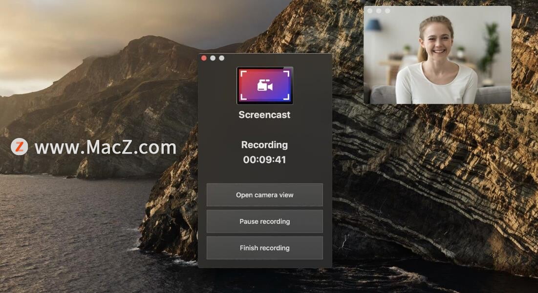
Task: Close the Screencast window
Action: tap(204, 58)
